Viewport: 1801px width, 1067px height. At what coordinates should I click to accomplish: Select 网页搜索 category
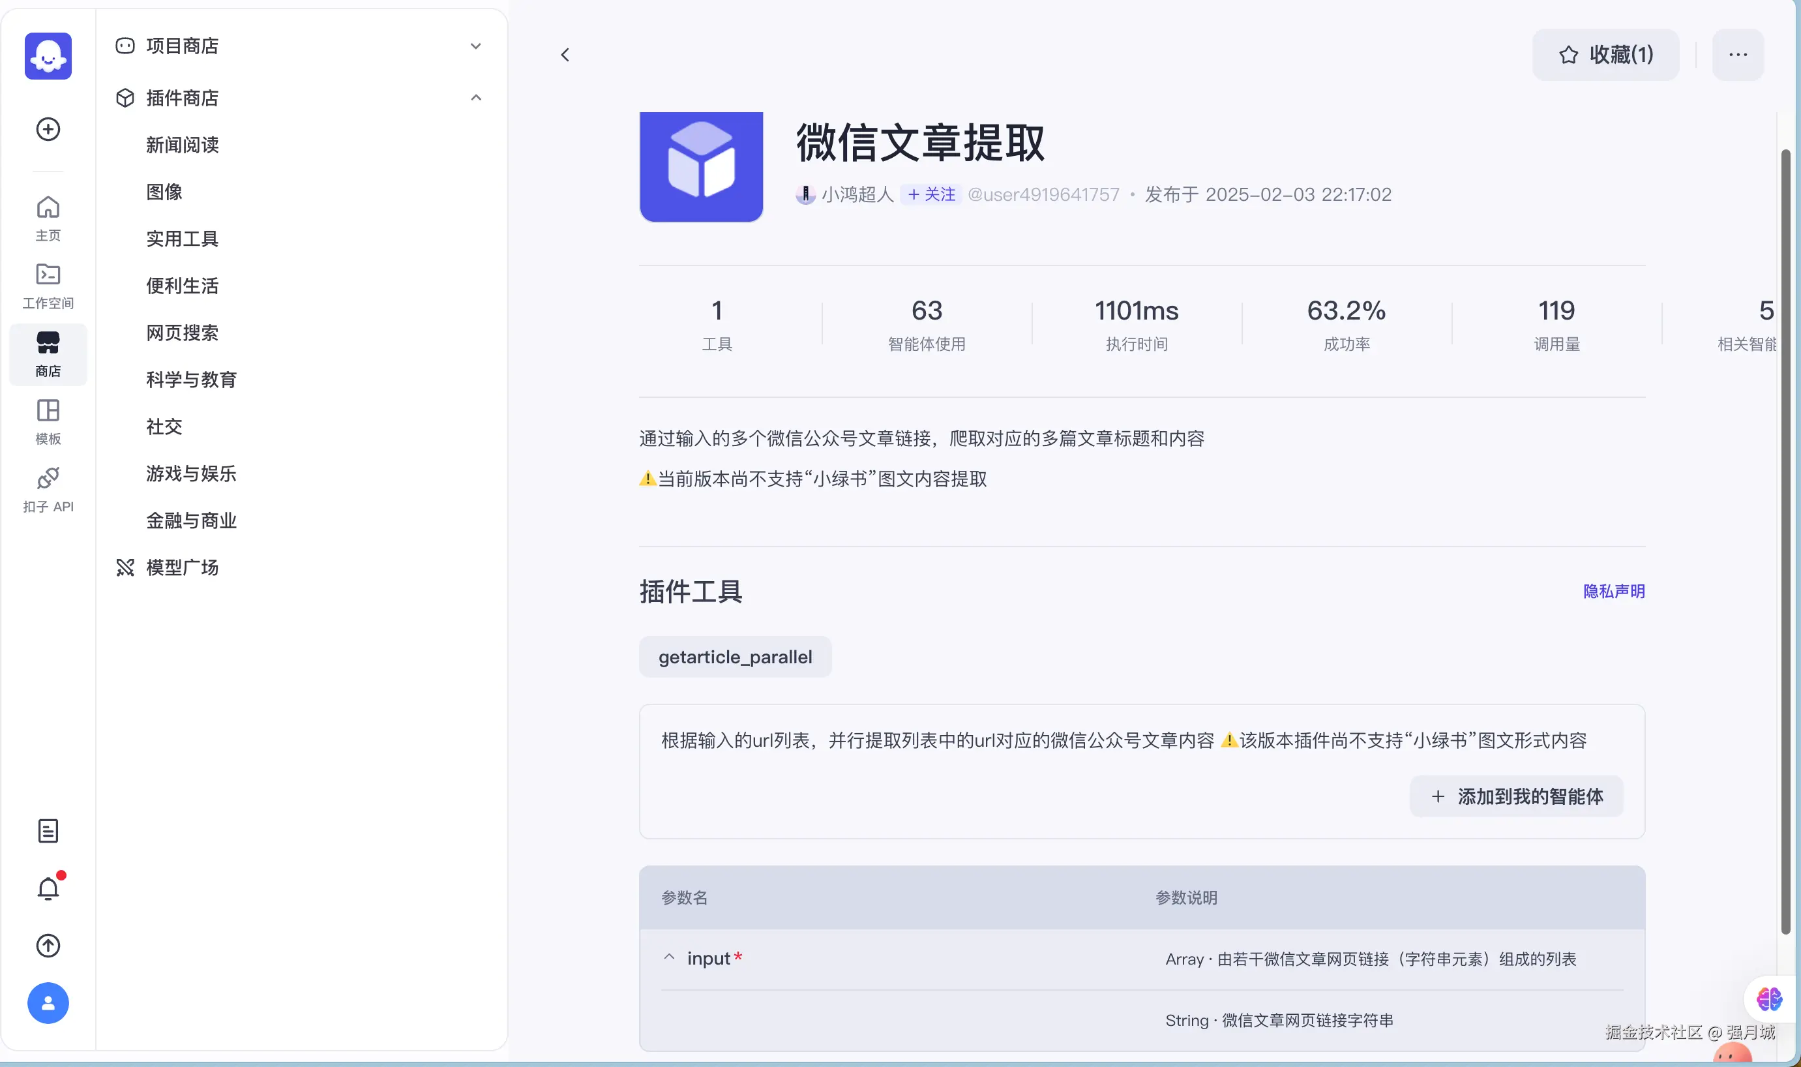[183, 333]
